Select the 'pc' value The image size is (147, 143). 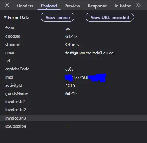pyautogui.click(x=68, y=29)
